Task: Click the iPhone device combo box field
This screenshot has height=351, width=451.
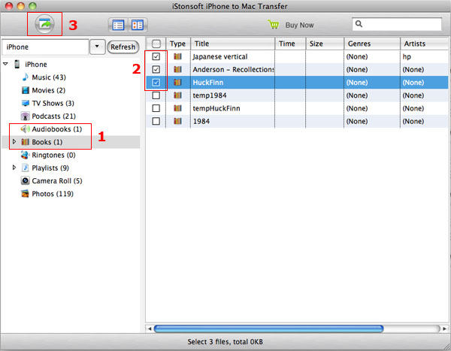Action: click(45, 47)
